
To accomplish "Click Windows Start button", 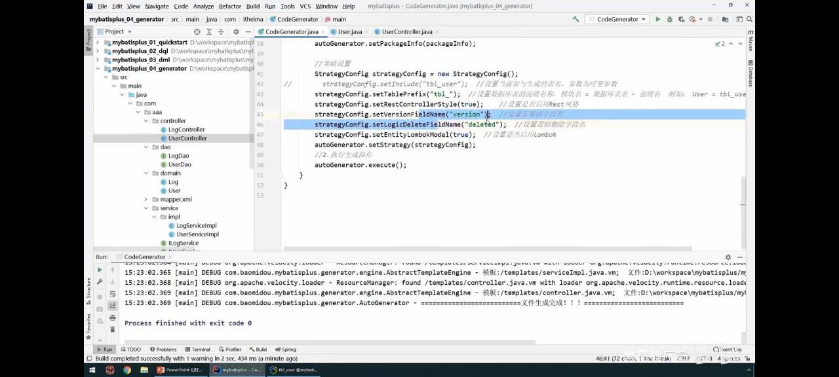I will click(x=92, y=370).
